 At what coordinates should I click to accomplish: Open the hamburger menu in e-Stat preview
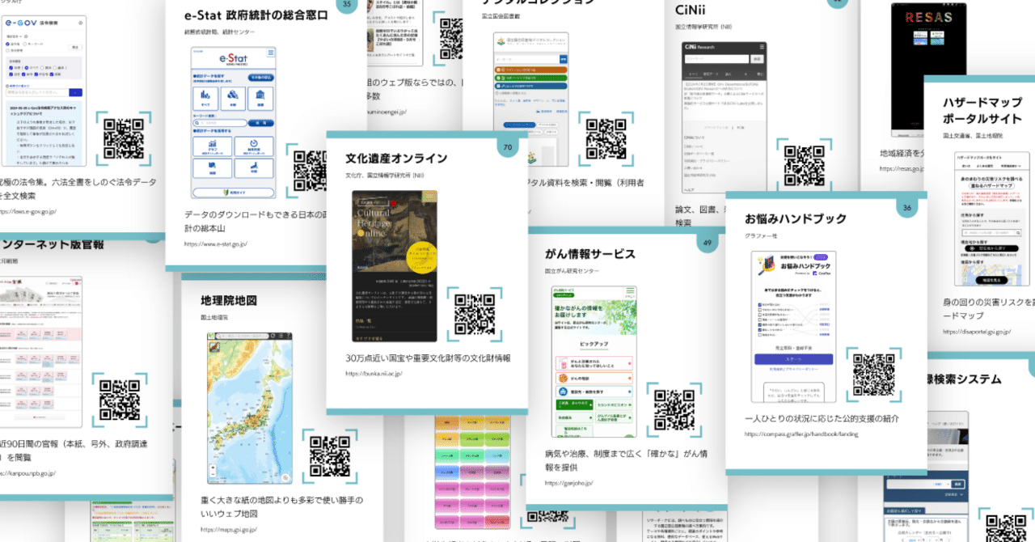(269, 53)
